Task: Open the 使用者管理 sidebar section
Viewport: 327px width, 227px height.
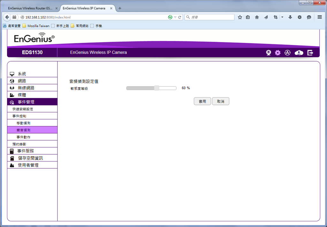Action: tap(32, 165)
